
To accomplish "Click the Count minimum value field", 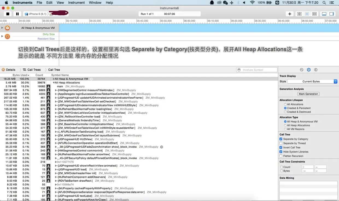I will click(308, 167).
